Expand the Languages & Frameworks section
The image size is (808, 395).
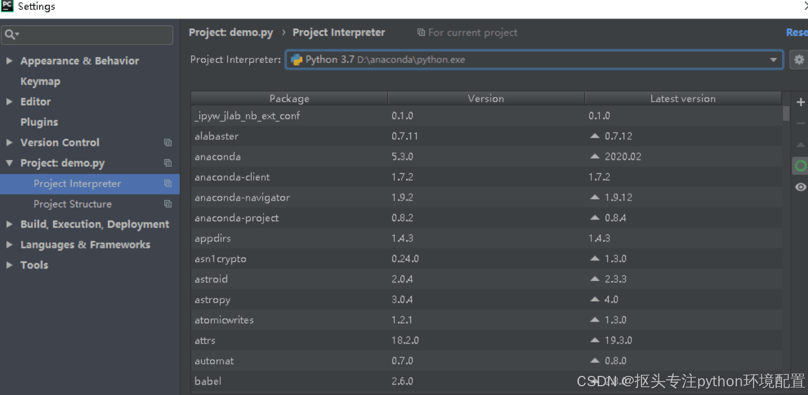(x=9, y=245)
